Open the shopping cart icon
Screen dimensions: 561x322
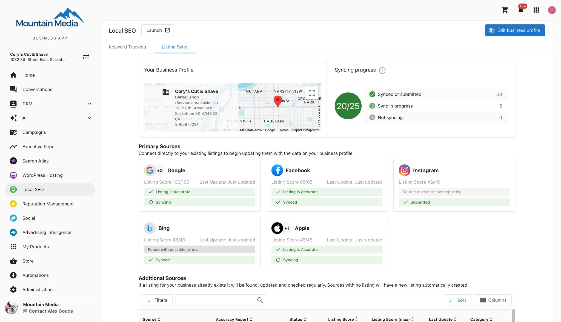pyautogui.click(x=505, y=10)
